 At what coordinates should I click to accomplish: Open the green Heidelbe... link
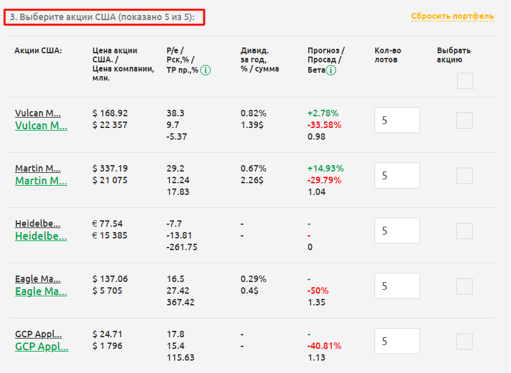41,236
